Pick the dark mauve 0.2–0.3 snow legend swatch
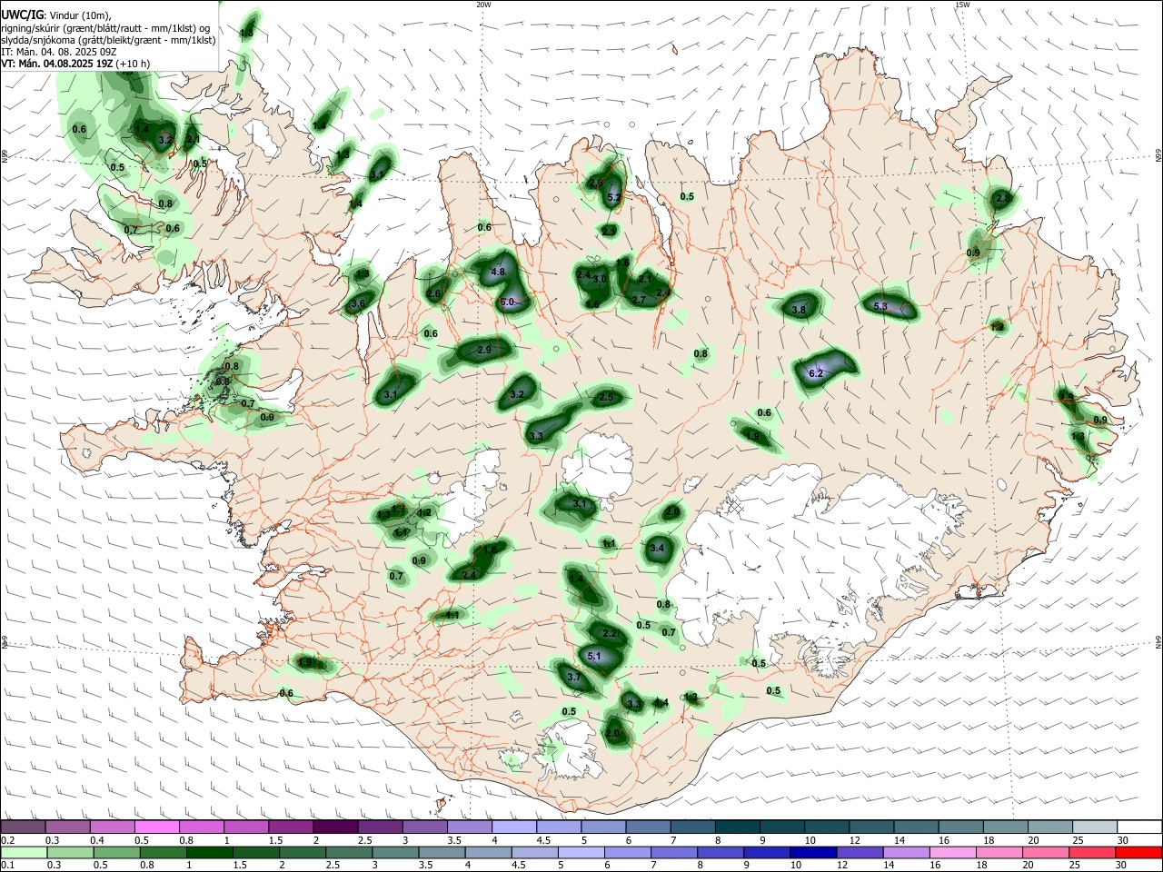This screenshot has height=872, width=1163. [x=24, y=827]
